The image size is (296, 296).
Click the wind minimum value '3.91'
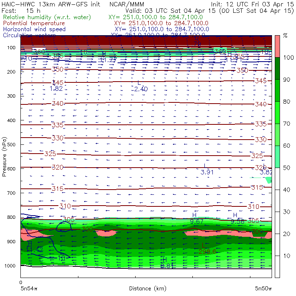[x=207, y=172]
